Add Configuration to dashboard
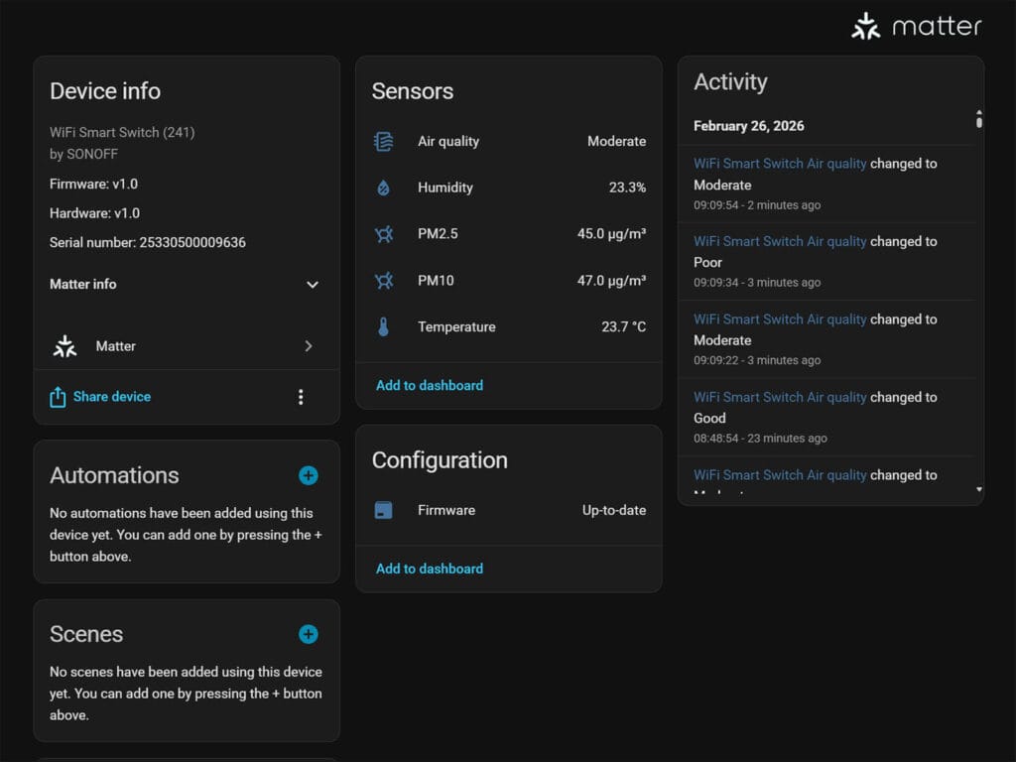 [430, 569]
